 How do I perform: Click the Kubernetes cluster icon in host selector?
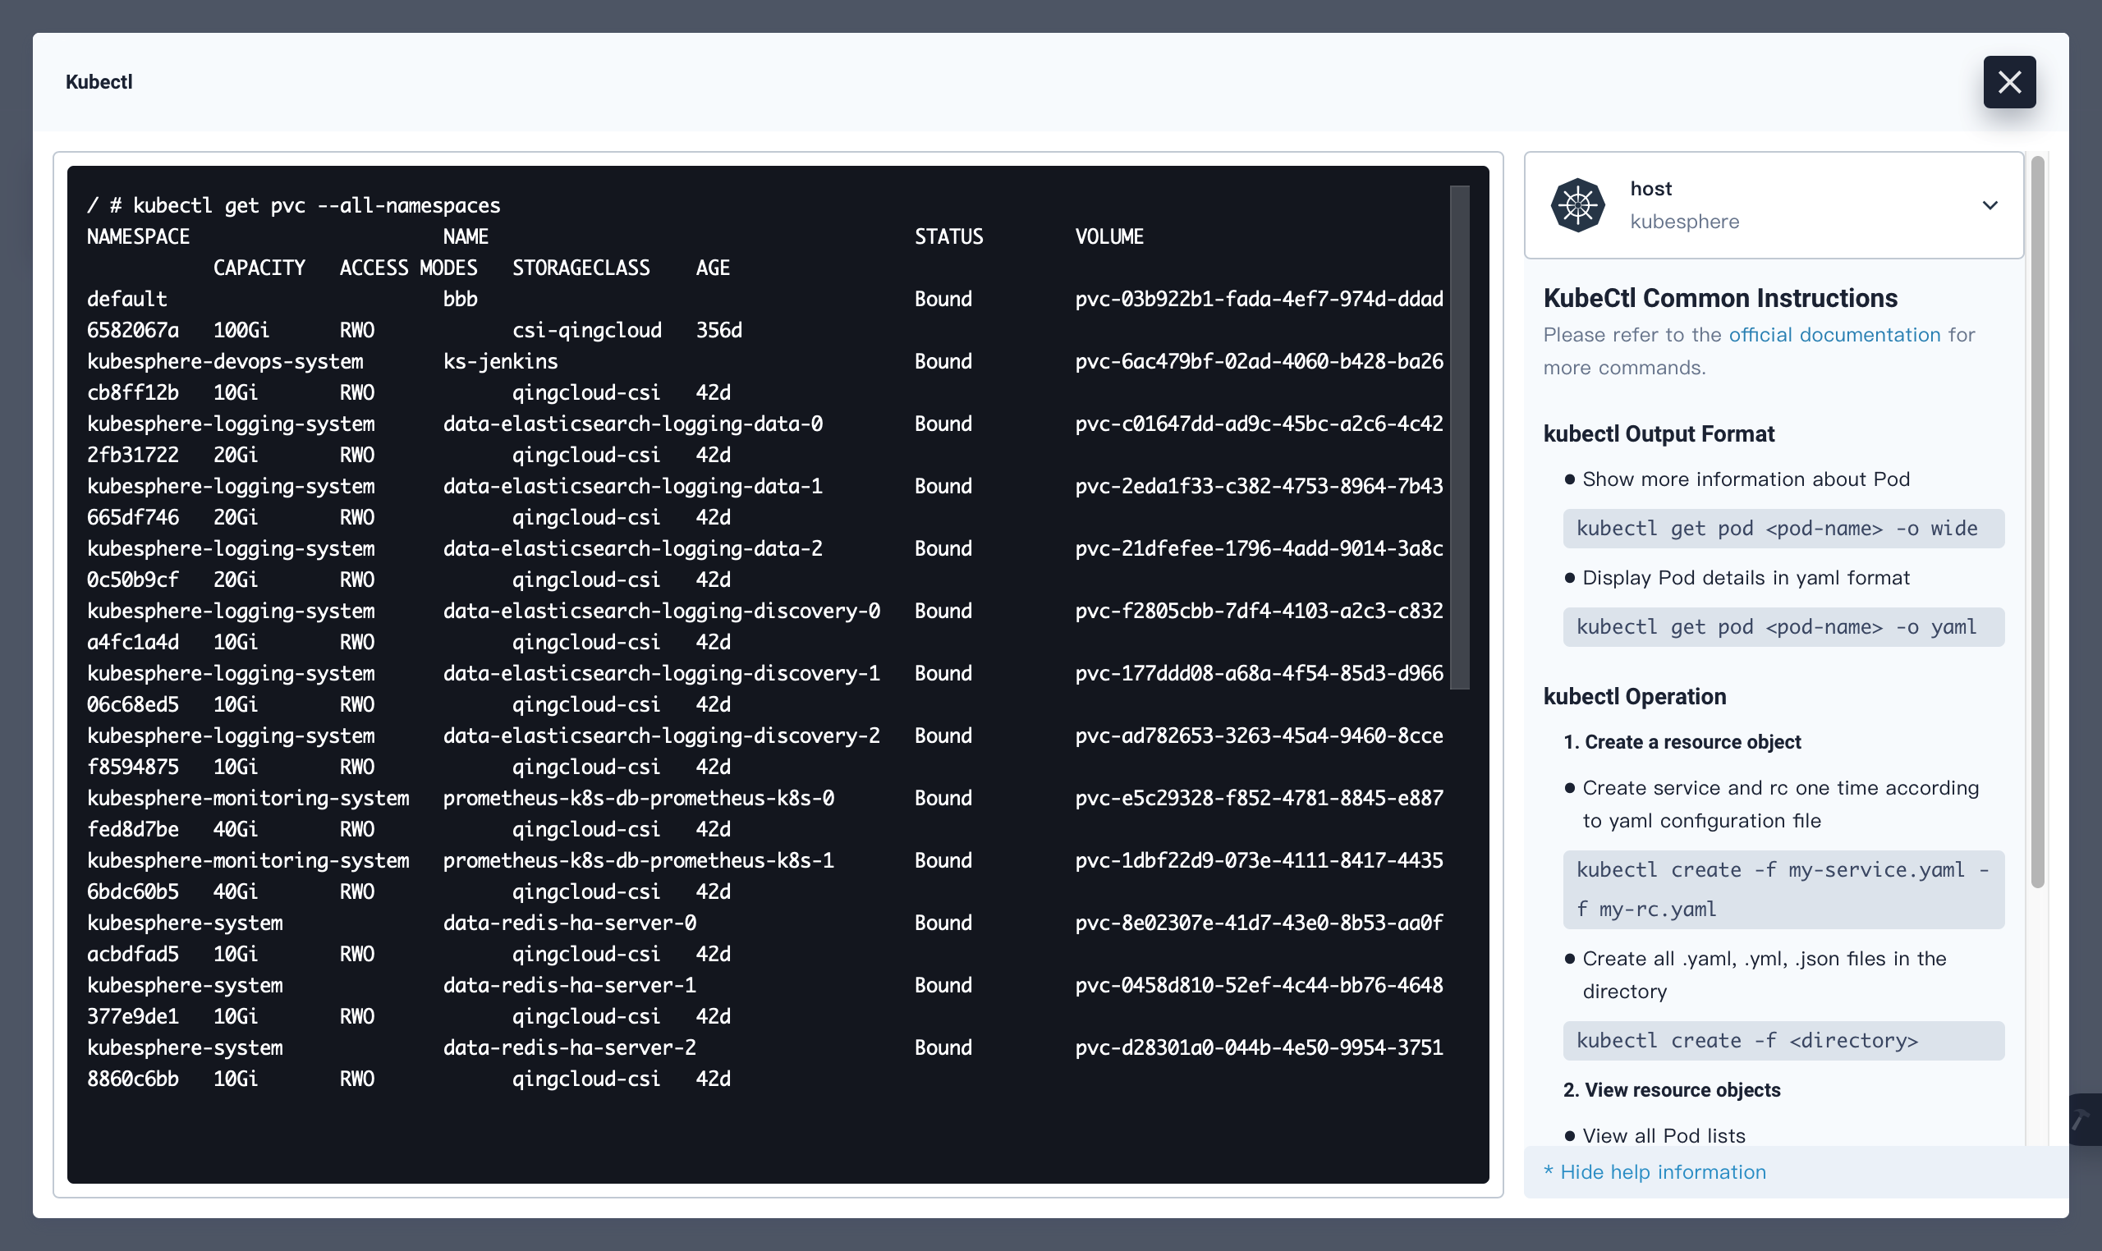(x=1580, y=204)
